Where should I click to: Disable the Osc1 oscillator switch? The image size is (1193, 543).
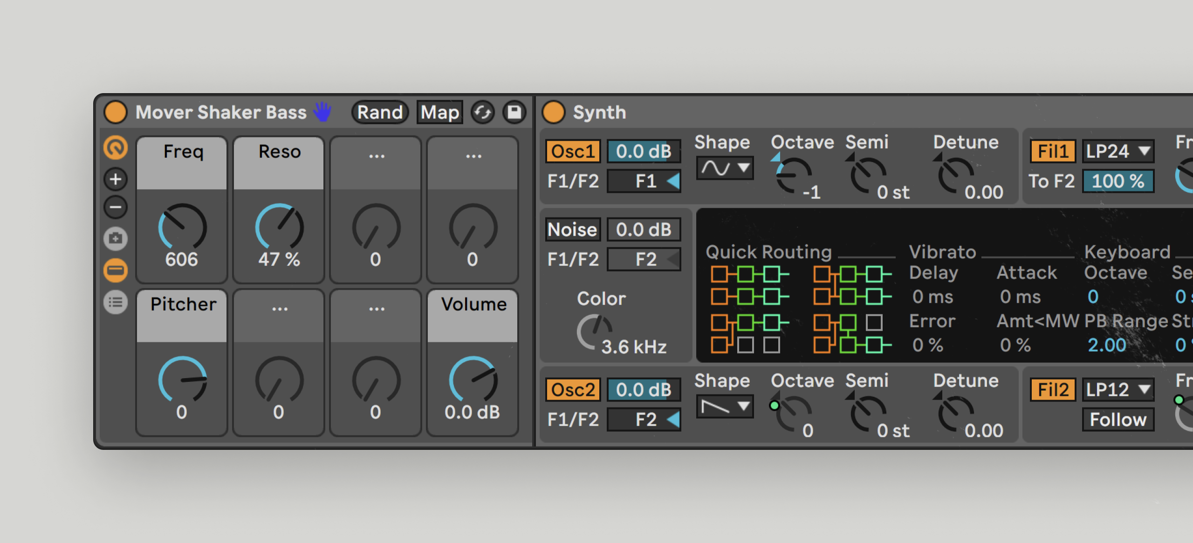[573, 151]
